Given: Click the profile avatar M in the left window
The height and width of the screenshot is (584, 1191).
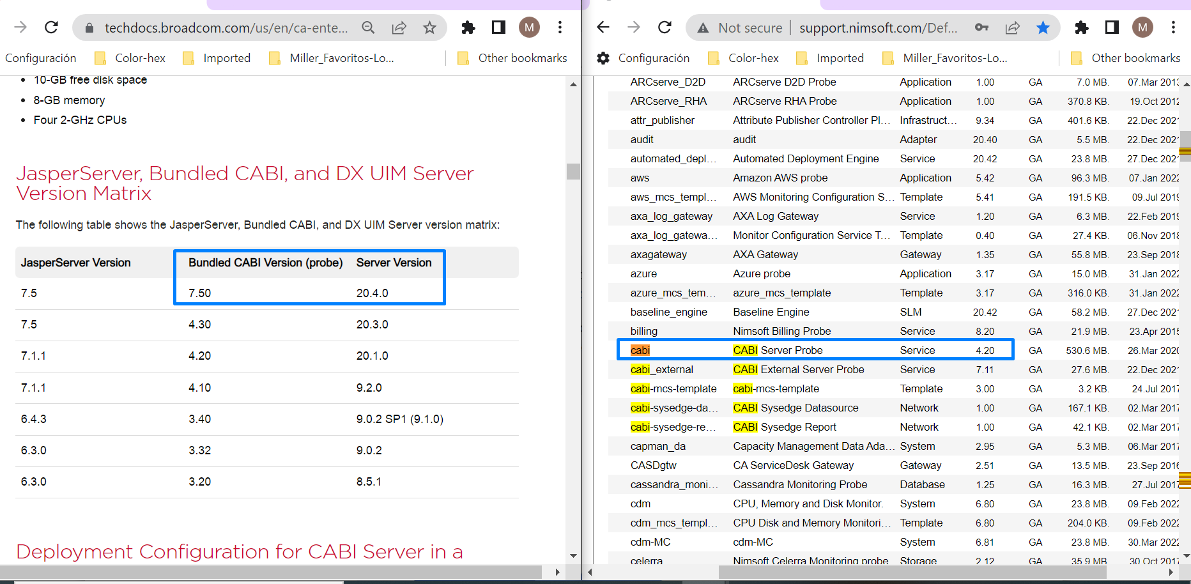Looking at the screenshot, I should coord(528,27).
